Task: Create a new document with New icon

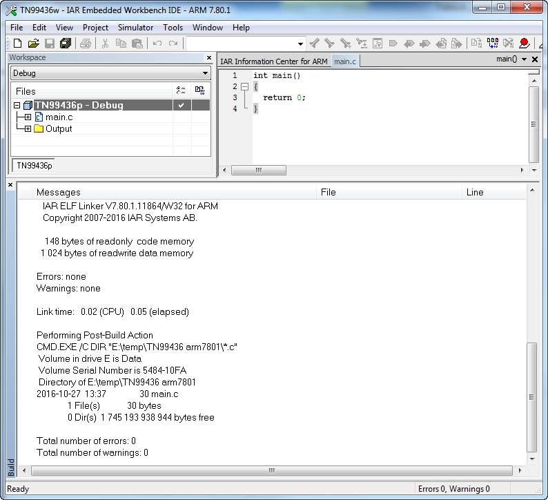Action: pos(18,44)
